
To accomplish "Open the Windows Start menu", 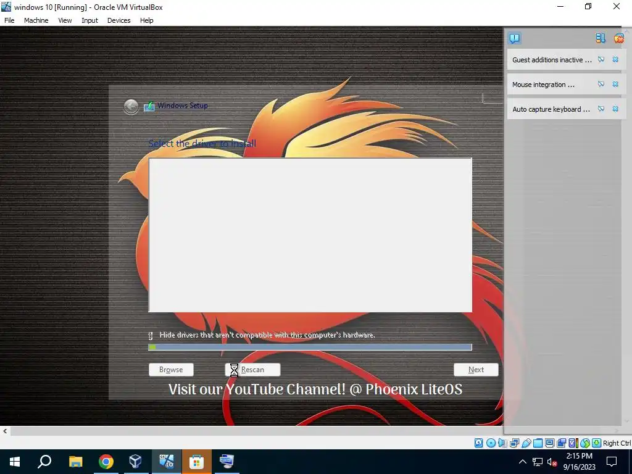I will click(x=15, y=462).
